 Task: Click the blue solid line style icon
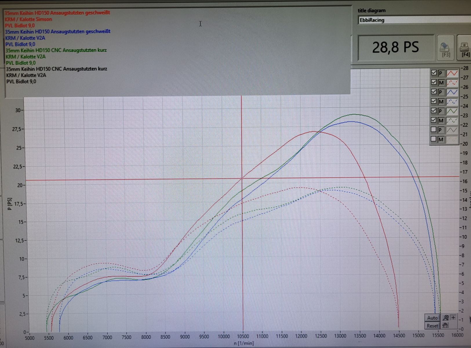coord(452,92)
